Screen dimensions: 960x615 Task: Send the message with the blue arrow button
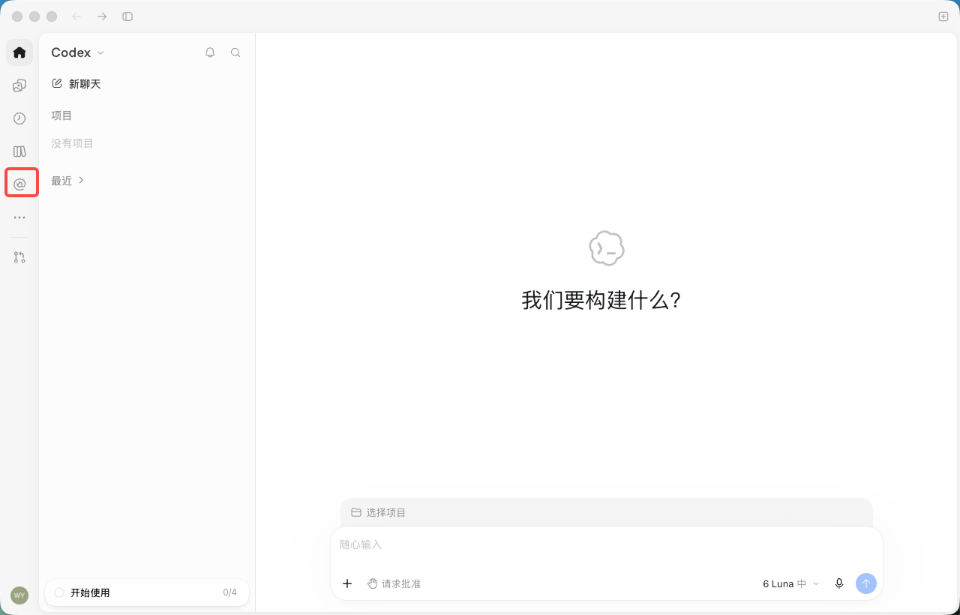pyautogui.click(x=866, y=583)
